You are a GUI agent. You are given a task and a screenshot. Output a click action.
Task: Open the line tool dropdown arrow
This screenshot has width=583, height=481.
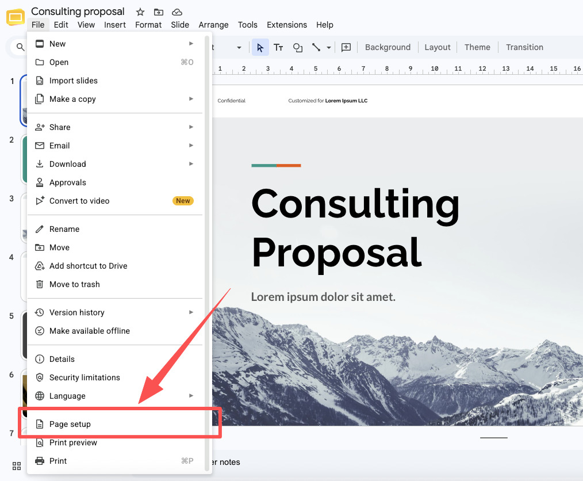click(x=329, y=48)
